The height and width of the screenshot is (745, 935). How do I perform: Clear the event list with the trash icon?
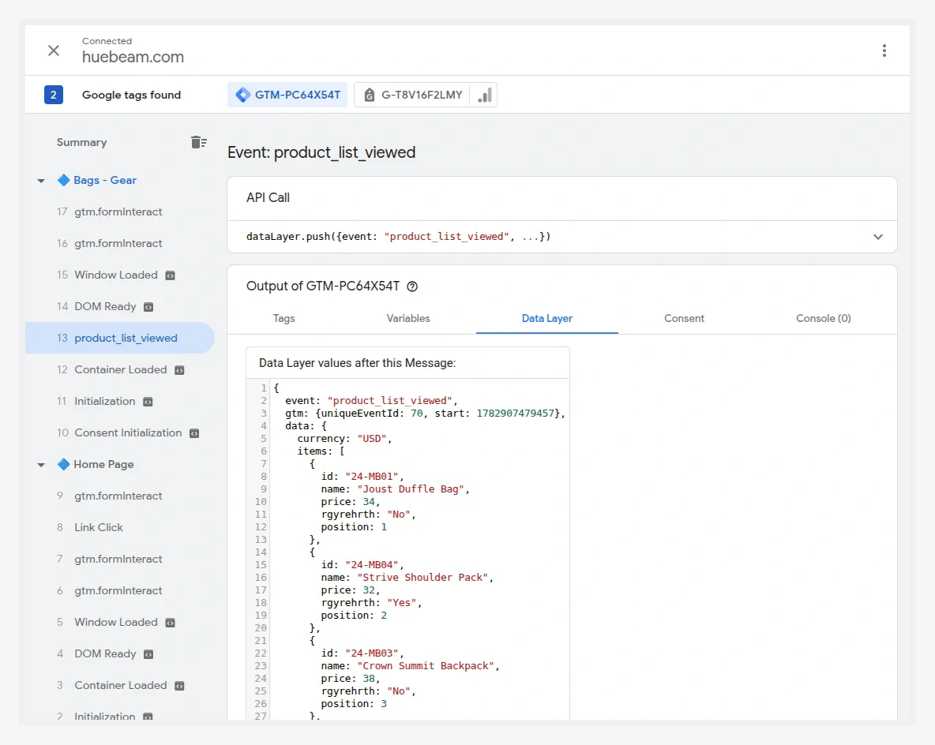198,142
